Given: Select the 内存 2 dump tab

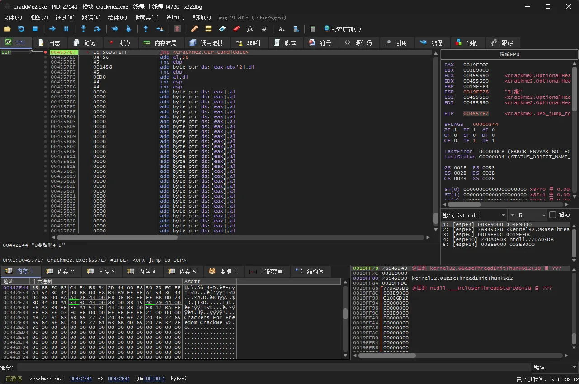Looking at the screenshot, I should pos(61,271).
